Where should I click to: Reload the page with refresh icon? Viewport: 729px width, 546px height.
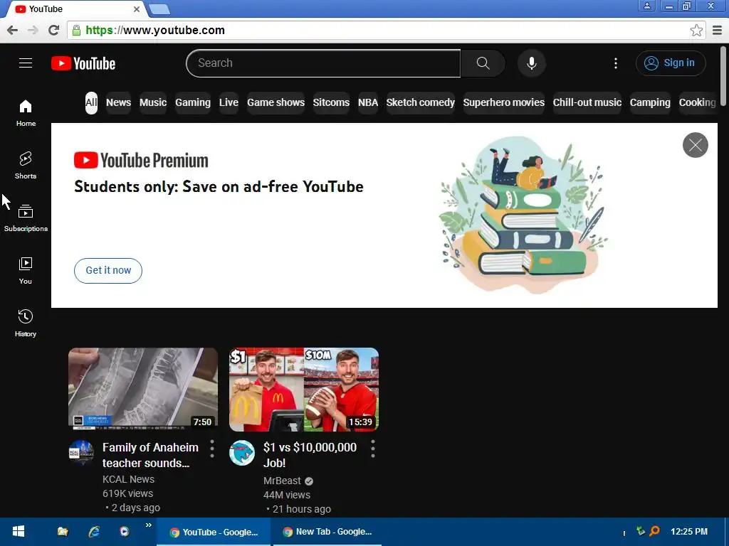(x=54, y=30)
